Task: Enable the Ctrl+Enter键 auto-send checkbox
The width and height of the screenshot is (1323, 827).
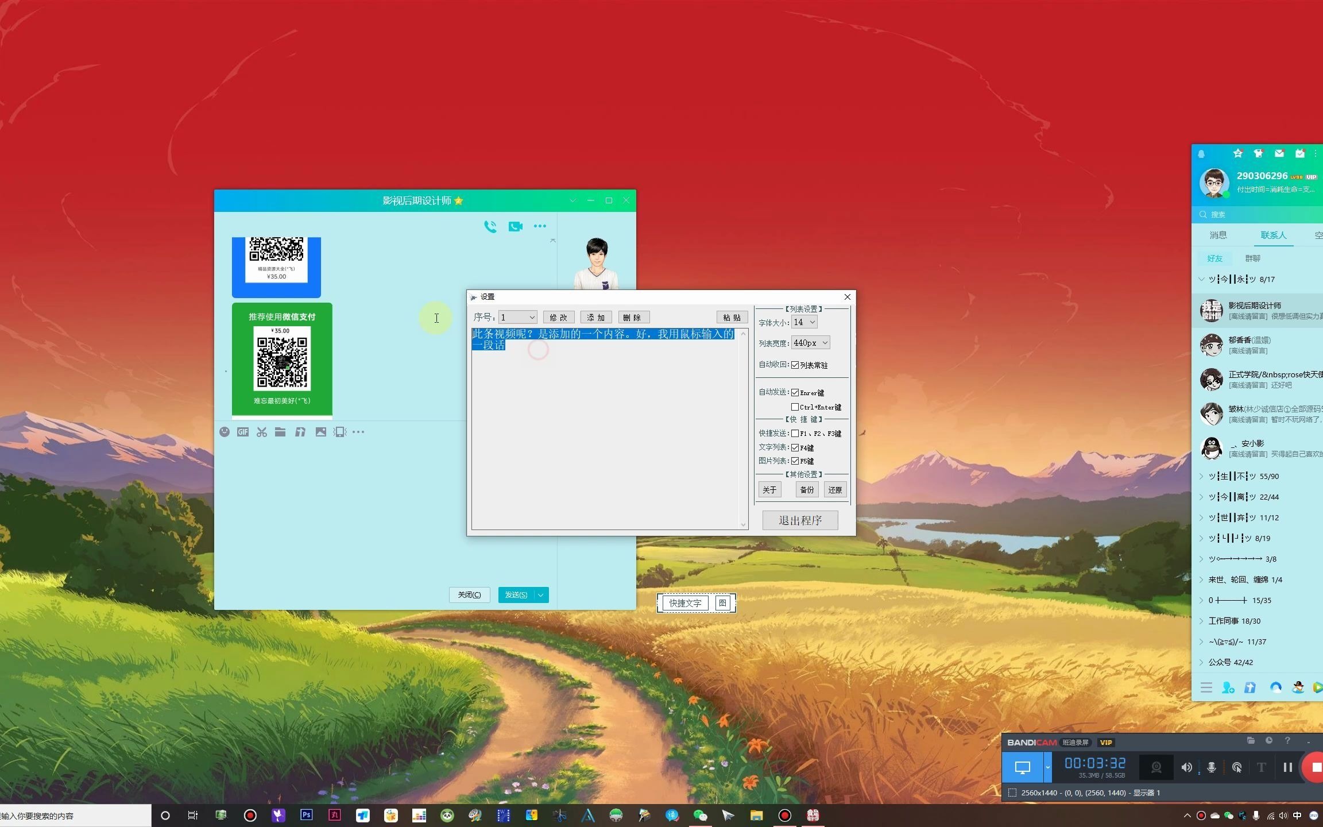Action: [x=795, y=407]
